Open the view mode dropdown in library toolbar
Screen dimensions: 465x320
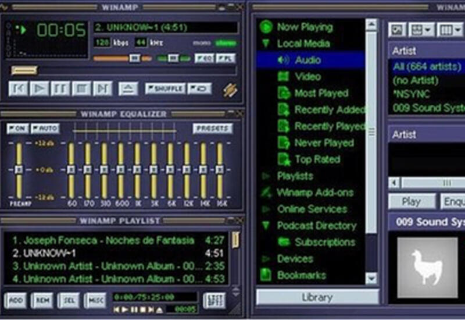click(x=421, y=30)
